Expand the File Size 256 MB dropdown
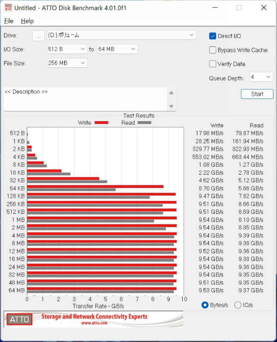Viewport: 277px width, 342px height. [67, 63]
